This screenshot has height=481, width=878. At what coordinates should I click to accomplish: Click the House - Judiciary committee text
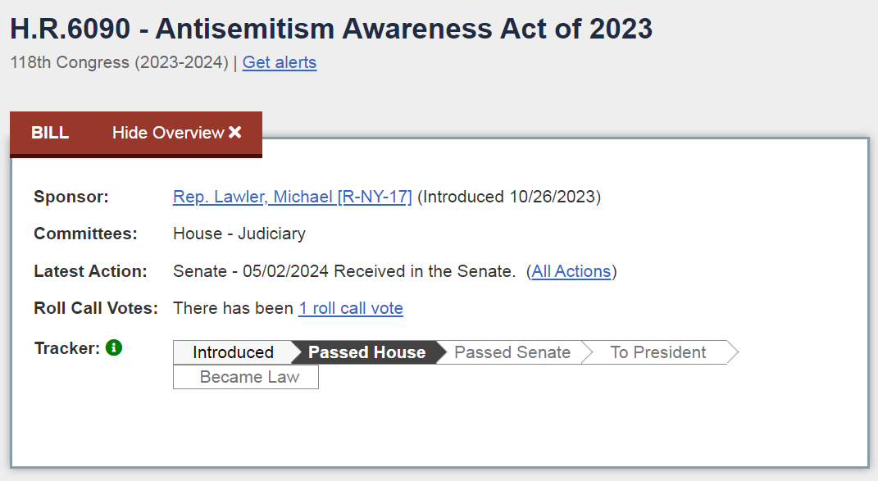pyautogui.click(x=239, y=234)
